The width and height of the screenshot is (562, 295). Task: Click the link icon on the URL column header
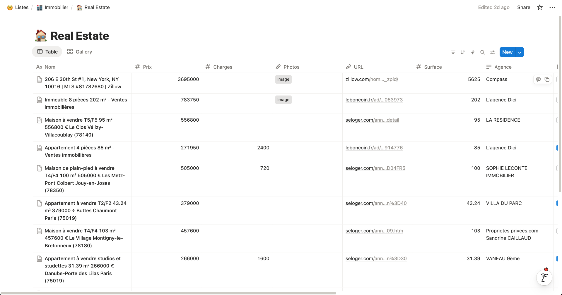[x=348, y=67]
